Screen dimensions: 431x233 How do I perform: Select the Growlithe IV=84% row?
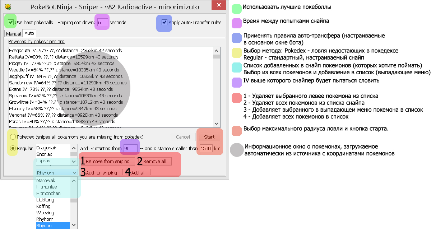point(111,102)
